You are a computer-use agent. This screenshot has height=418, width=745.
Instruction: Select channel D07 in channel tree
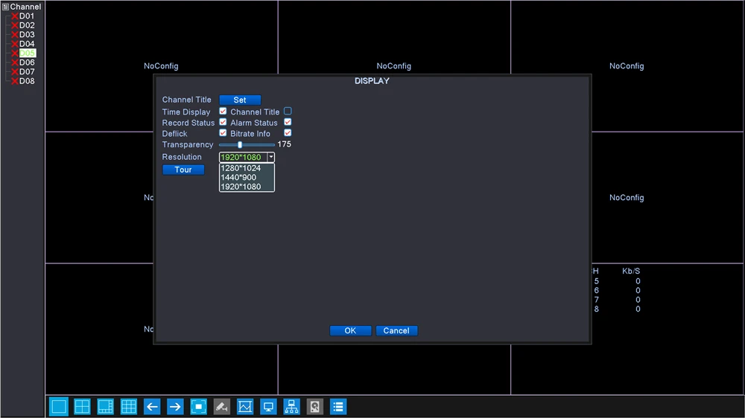(x=27, y=71)
